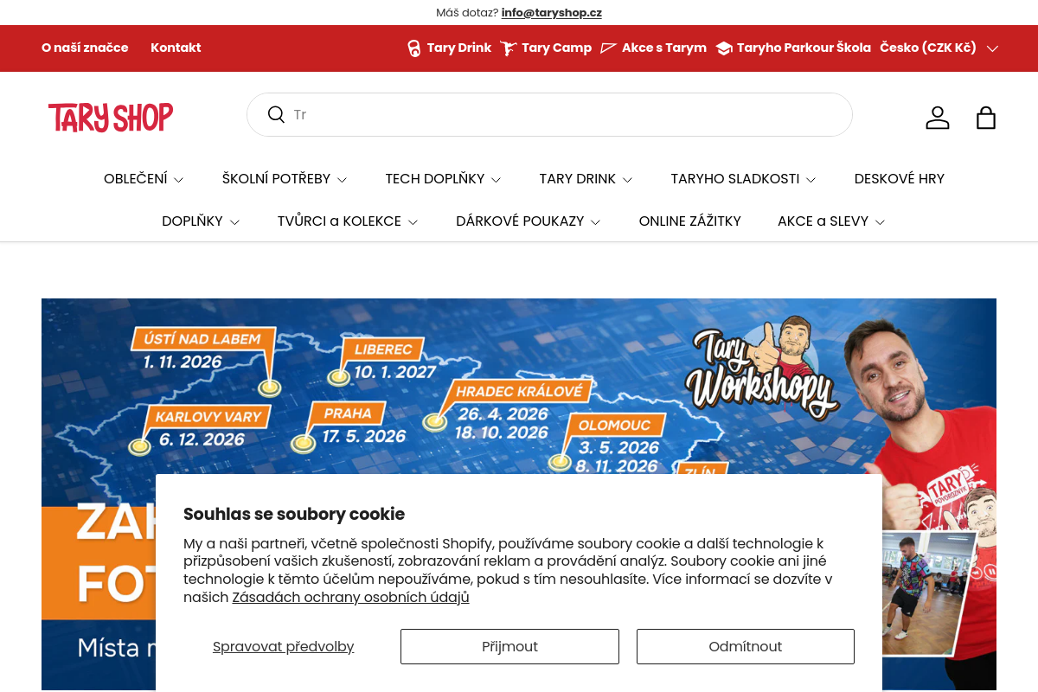
Task: Click the Souhlas se soubory cookie heading
Action: (294, 514)
